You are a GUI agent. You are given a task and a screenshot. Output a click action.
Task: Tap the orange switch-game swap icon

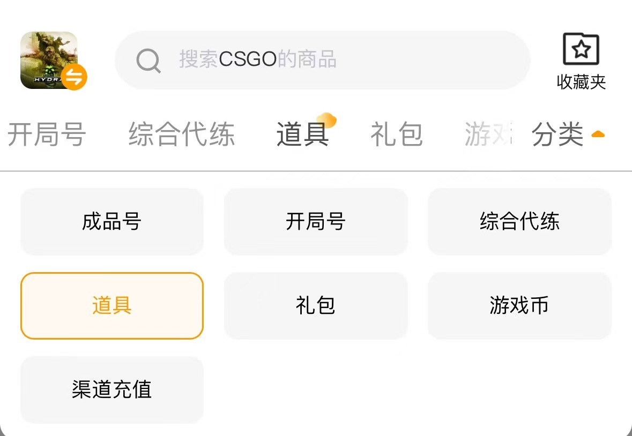(x=74, y=78)
